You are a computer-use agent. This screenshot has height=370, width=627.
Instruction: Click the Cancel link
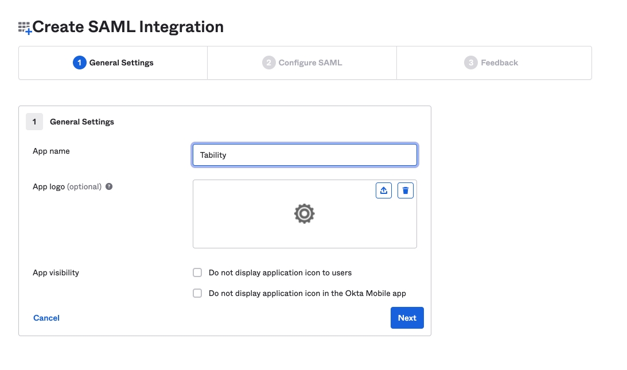46,318
